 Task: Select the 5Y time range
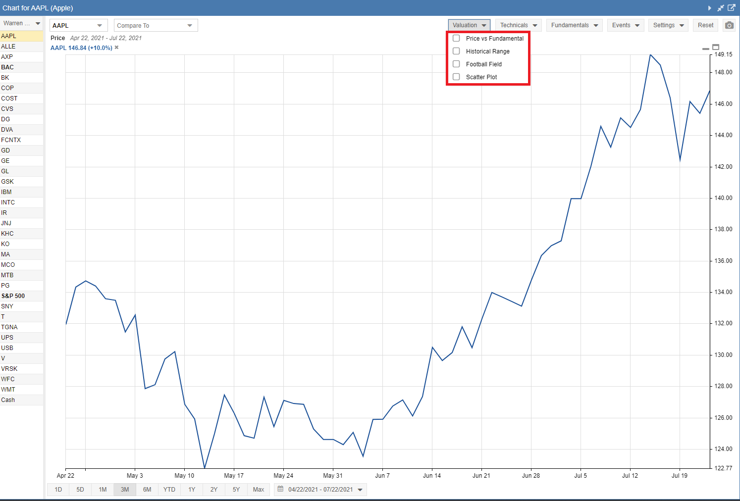click(x=236, y=490)
